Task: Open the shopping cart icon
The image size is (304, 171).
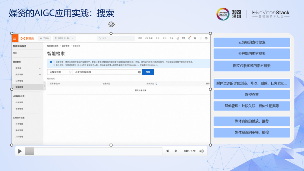Action: (195, 38)
